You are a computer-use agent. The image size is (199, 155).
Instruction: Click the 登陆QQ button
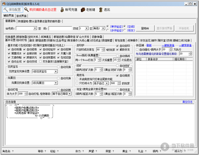coord(145,28)
